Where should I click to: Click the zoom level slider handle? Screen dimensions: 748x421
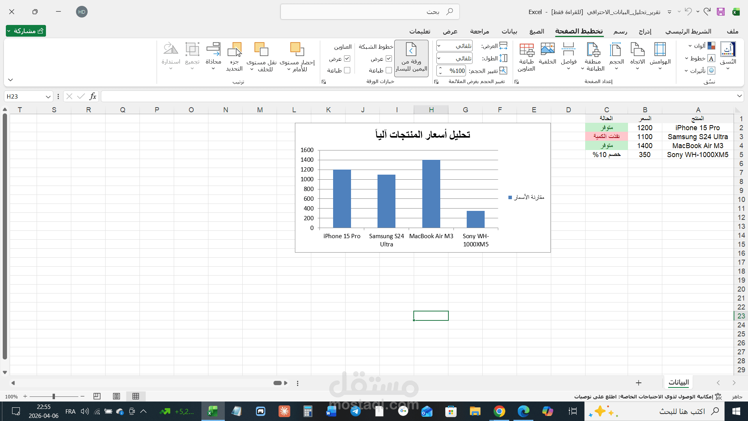pos(54,396)
